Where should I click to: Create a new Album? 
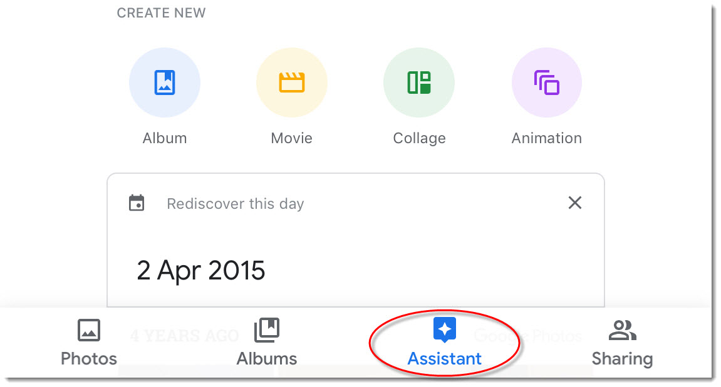[165, 82]
